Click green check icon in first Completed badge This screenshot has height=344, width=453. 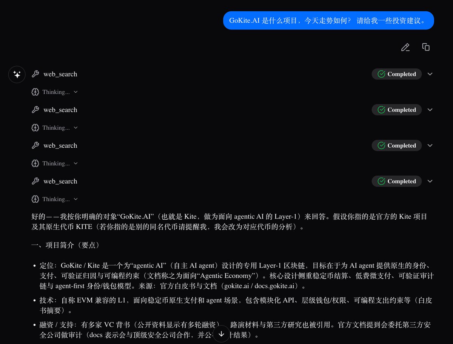pos(381,74)
